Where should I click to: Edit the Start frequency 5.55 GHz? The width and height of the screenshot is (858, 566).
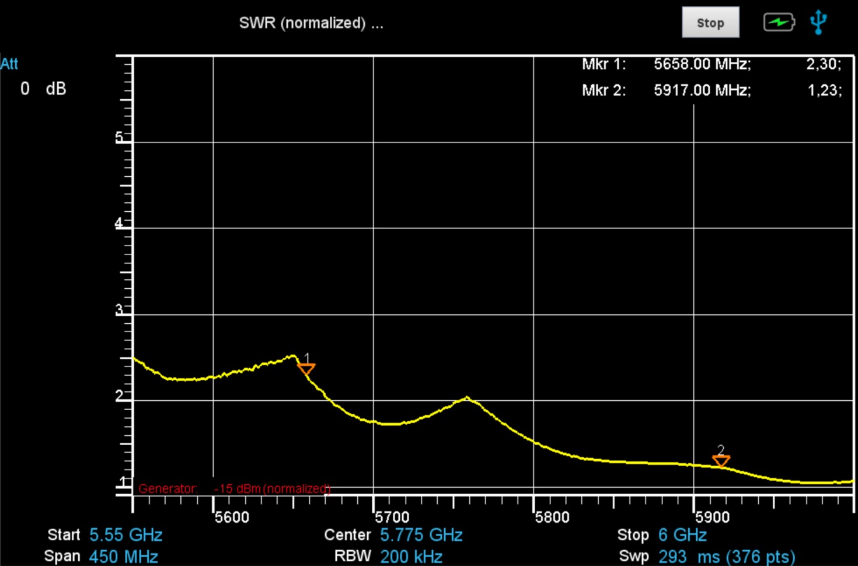point(125,535)
